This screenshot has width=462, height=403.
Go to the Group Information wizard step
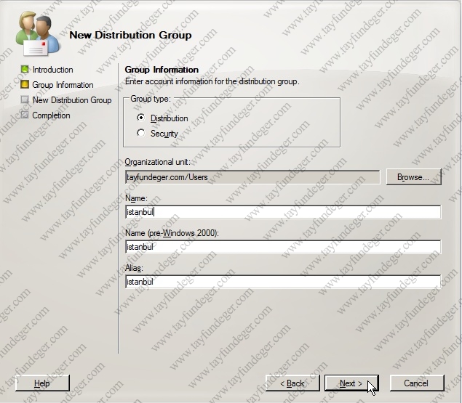(x=63, y=85)
